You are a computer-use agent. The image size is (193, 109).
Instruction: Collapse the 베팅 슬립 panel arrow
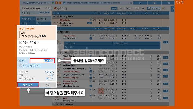34,19
